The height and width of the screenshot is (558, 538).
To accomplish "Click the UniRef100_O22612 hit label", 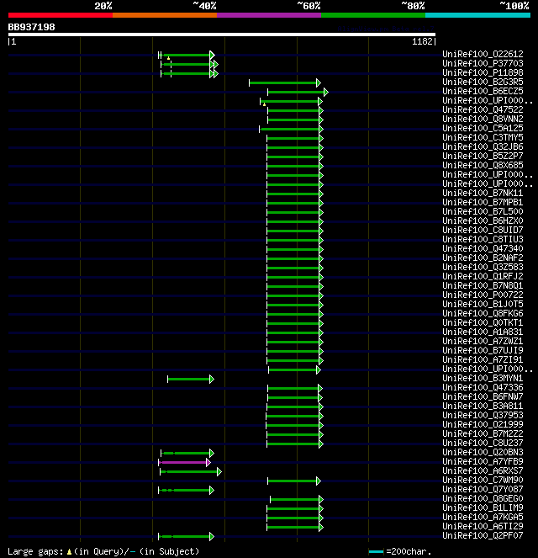I will 483,54.
